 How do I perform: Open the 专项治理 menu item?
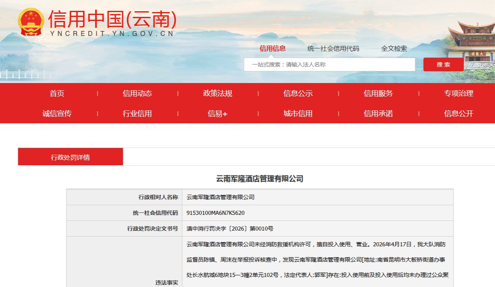tap(459, 94)
